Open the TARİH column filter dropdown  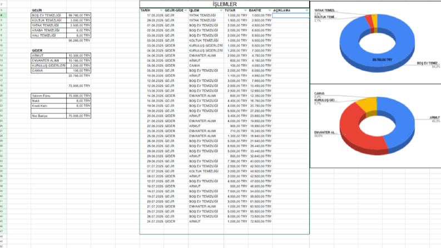pos(161,11)
